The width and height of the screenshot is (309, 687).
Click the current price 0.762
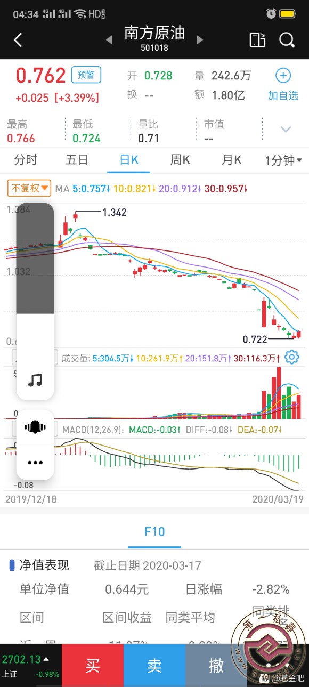40,76
